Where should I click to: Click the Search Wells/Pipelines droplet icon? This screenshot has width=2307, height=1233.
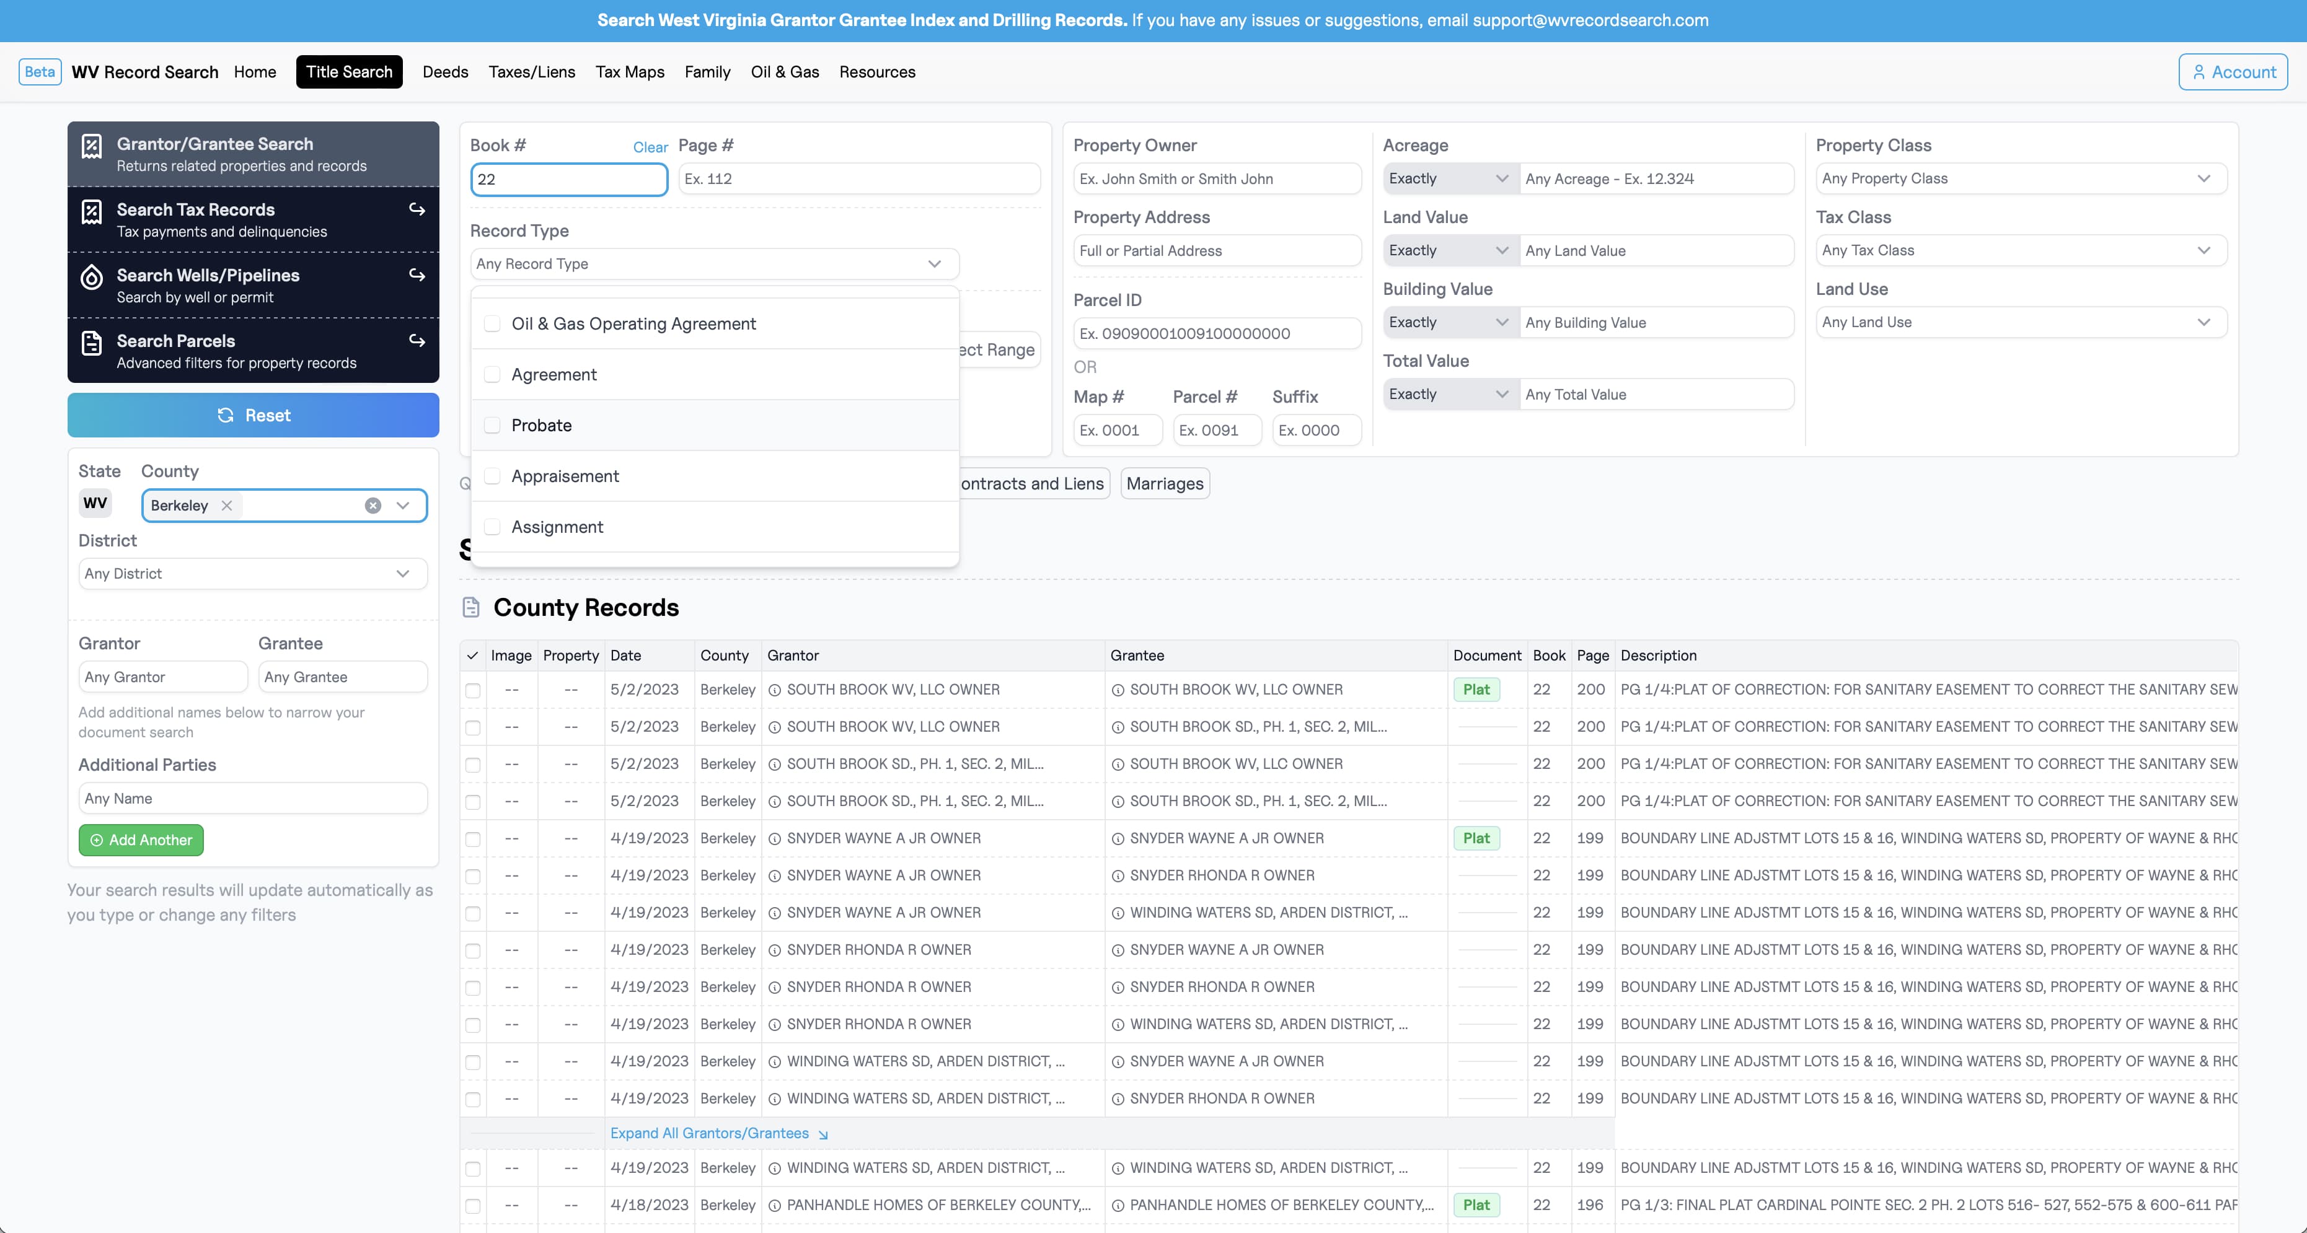91,277
